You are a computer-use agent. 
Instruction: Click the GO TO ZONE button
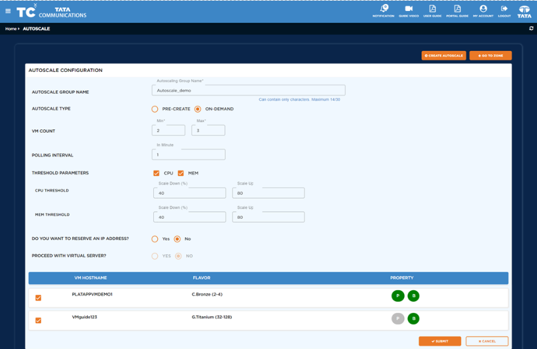(x=491, y=56)
